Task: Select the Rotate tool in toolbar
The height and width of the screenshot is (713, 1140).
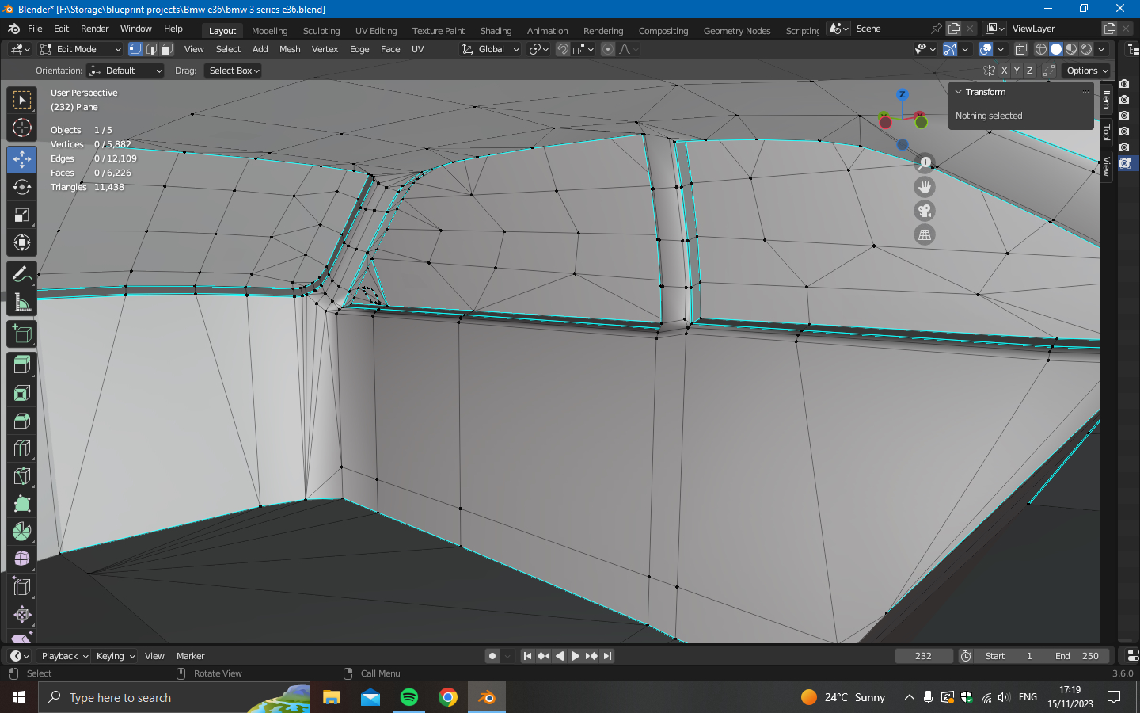Action: point(22,187)
